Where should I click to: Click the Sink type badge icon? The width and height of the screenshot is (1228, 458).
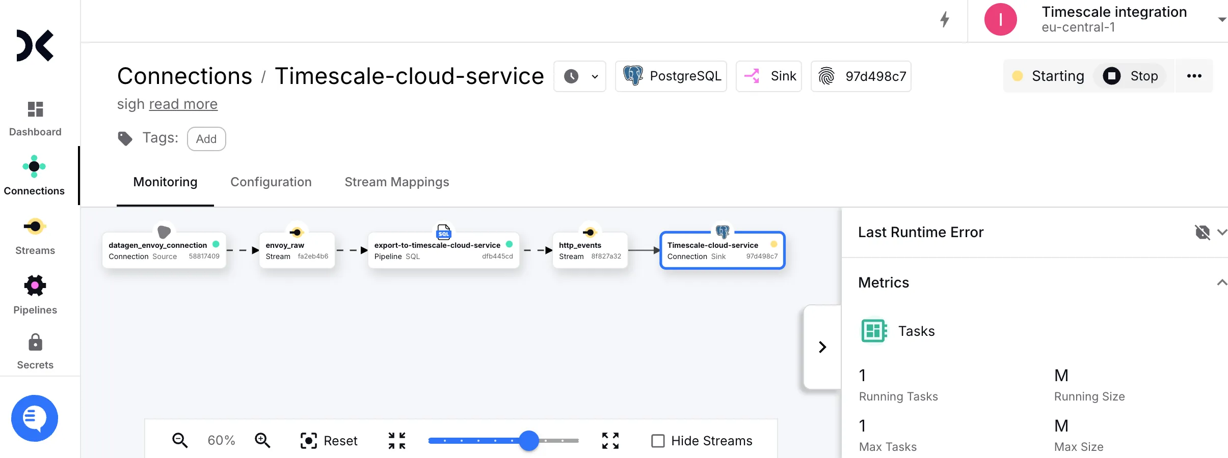[752, 76]
